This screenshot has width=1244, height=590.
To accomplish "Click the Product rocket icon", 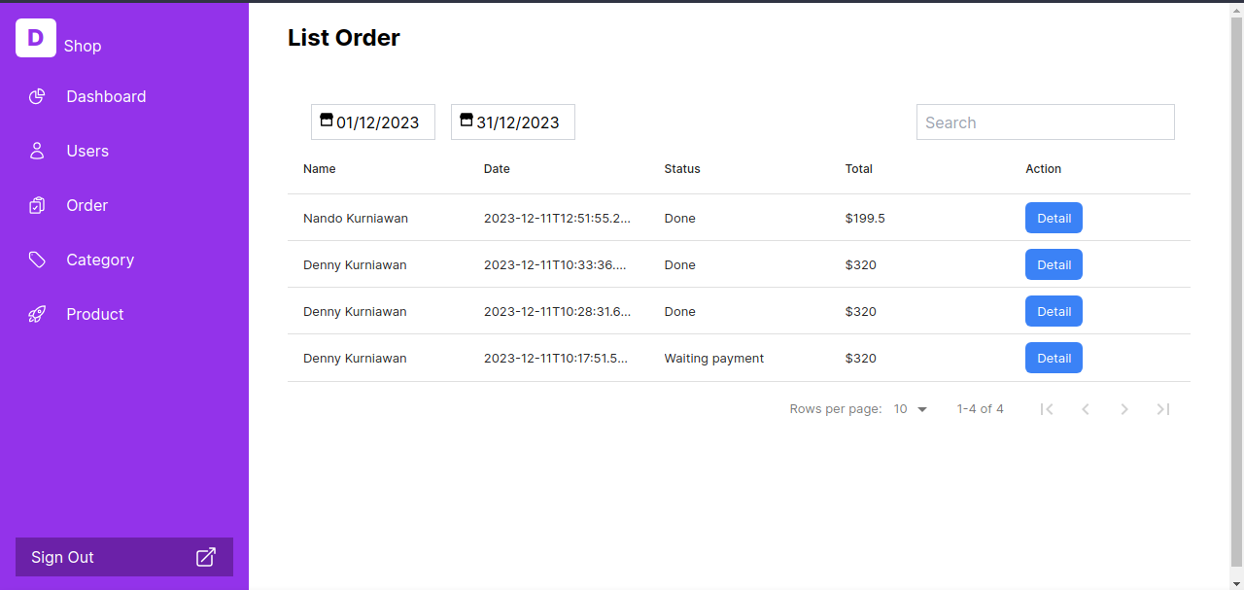I will click(x=37, y=314).
